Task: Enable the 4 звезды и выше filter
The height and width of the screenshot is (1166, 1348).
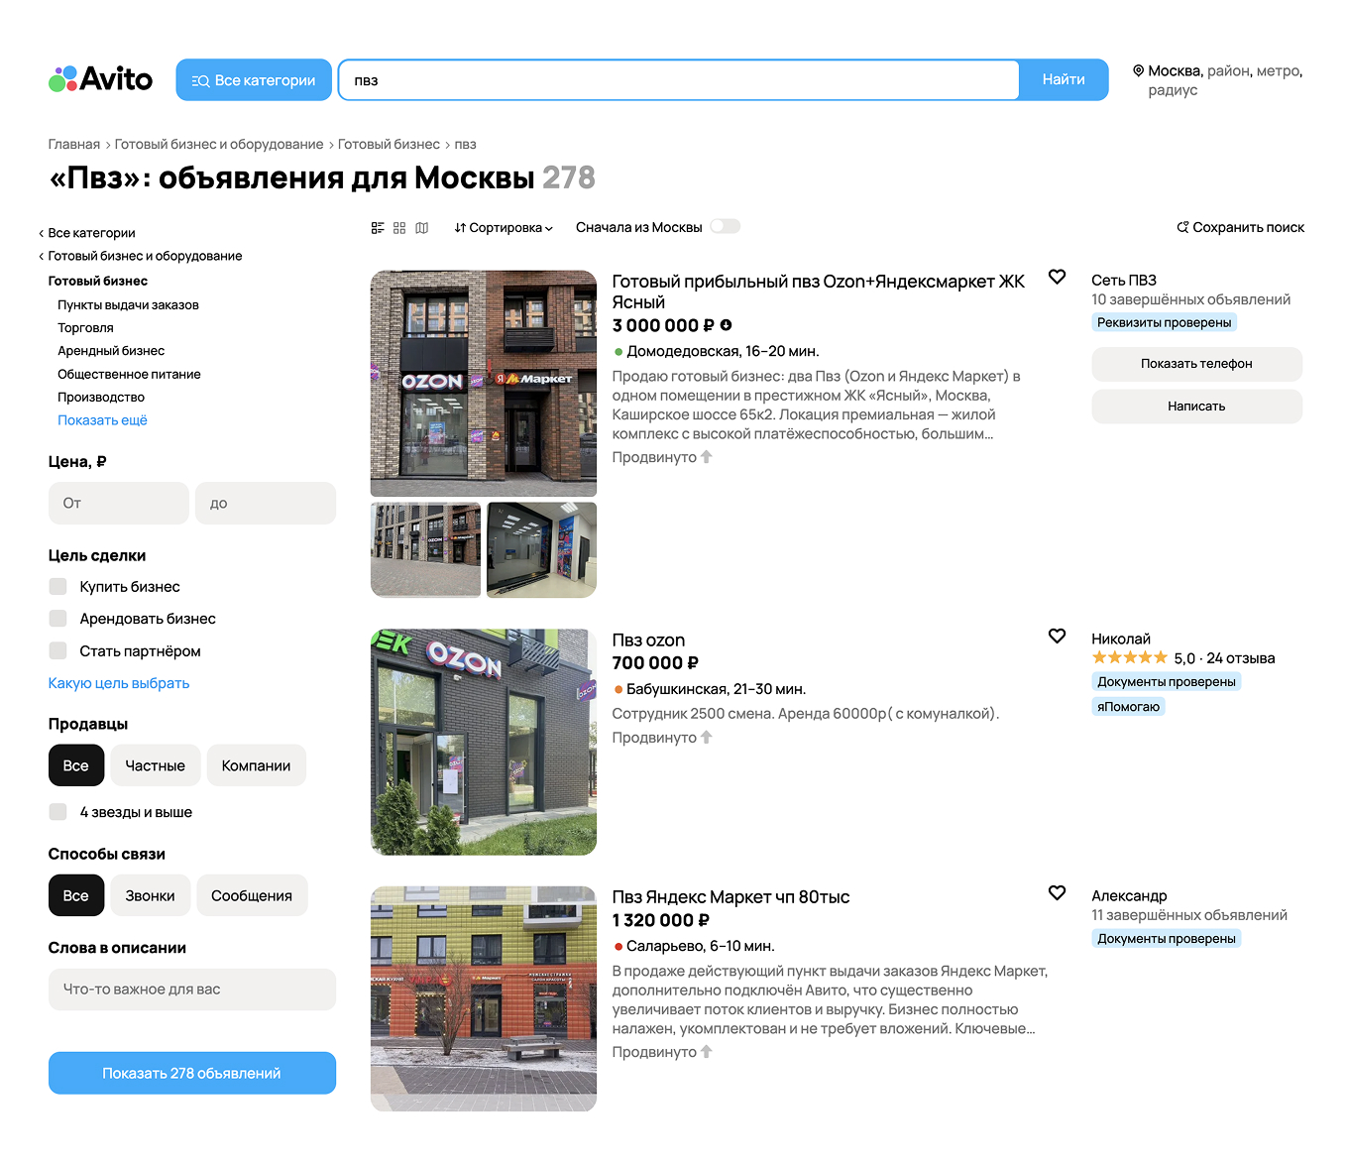Action: 57,811
